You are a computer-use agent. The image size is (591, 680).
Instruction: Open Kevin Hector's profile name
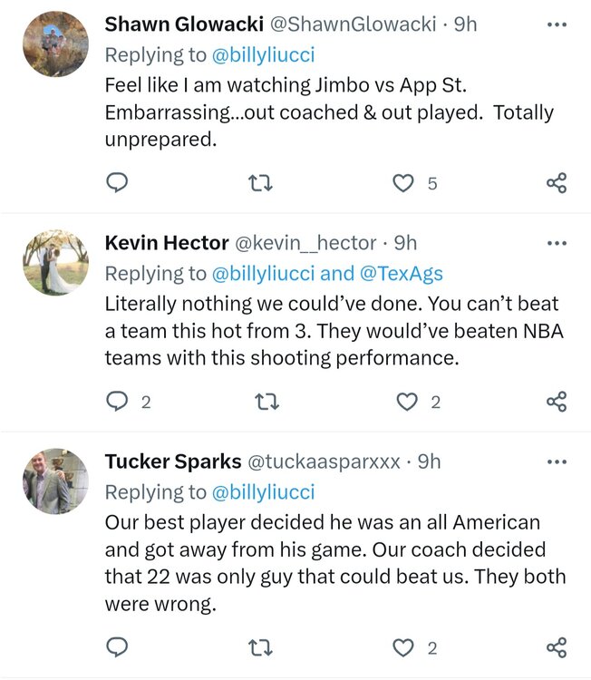coord(166,243)
